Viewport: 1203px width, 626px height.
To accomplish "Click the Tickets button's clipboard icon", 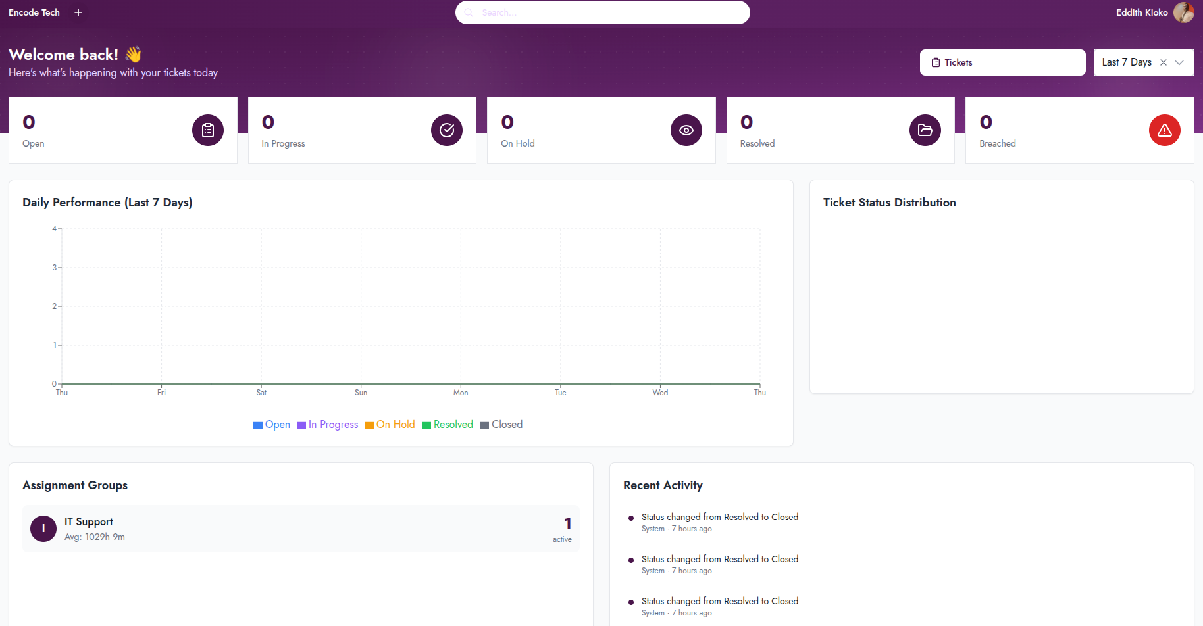I will click(x=936, y=62).
